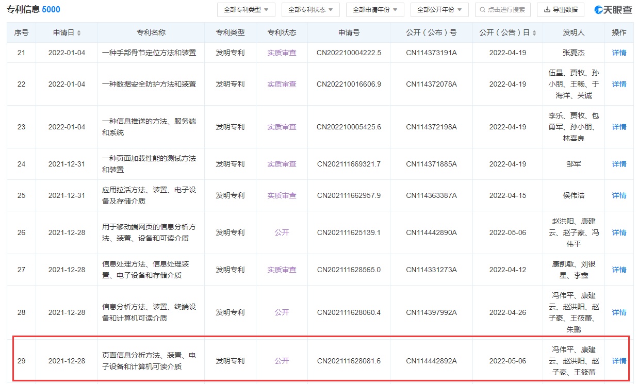Click the 天眼查 logo
This screenshot has width=638, height=384.
pos(613,9)
